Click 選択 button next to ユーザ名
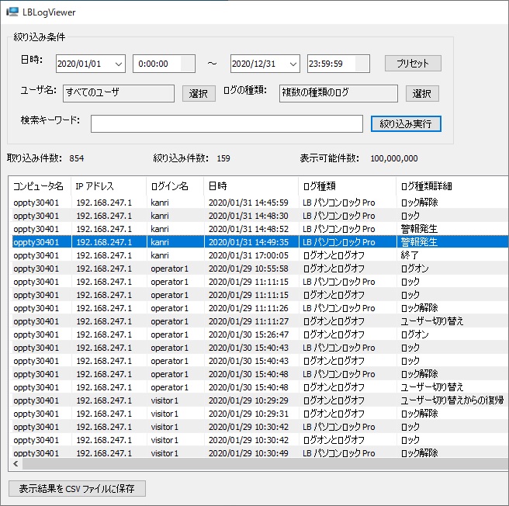Image resolution: width=509 pixels, height=506 pixels. tap(199, 94)
